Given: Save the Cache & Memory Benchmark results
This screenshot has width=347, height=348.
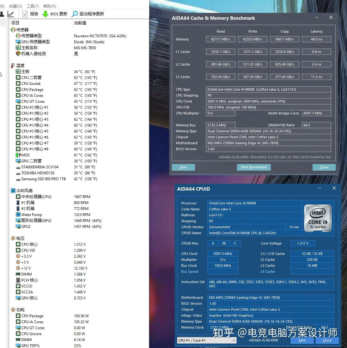Looking at the screenshot, I should (183, 167).
